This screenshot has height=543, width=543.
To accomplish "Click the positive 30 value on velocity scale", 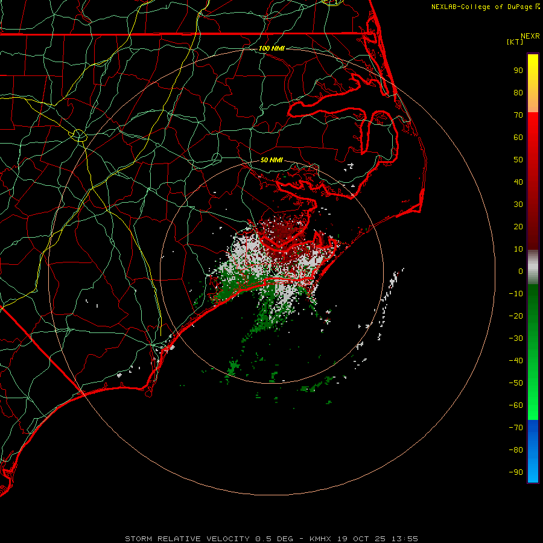I will [518, 205].
